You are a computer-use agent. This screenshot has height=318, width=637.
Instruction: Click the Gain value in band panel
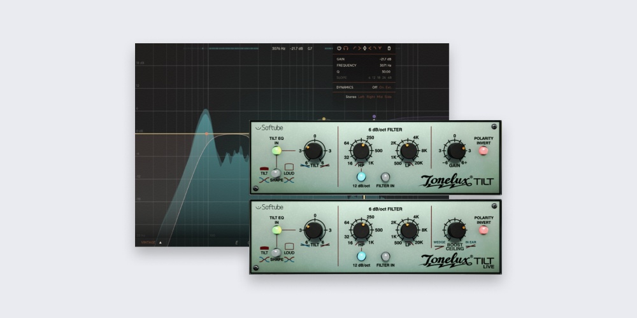(x=385, y=59)
